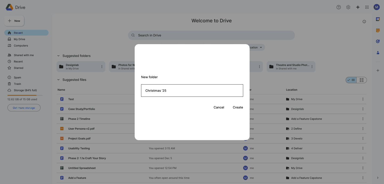Screen dimensions: 384x184
Task: Click the Search in Drive field
Action: pos(211,35)
